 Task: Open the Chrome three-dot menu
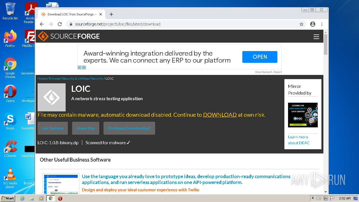coord(322,24)
